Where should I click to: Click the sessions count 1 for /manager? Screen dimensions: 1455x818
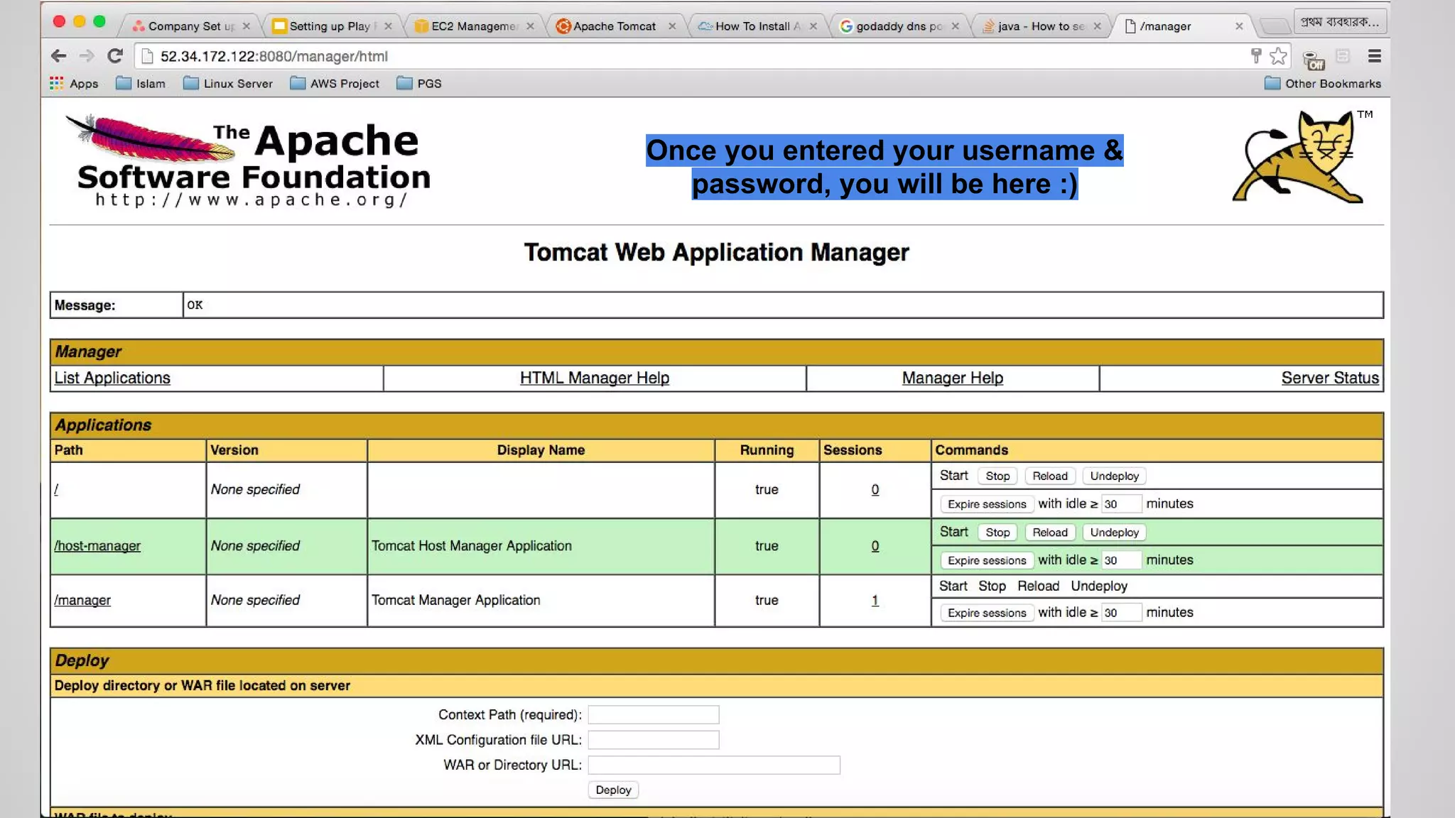[875, 600]
